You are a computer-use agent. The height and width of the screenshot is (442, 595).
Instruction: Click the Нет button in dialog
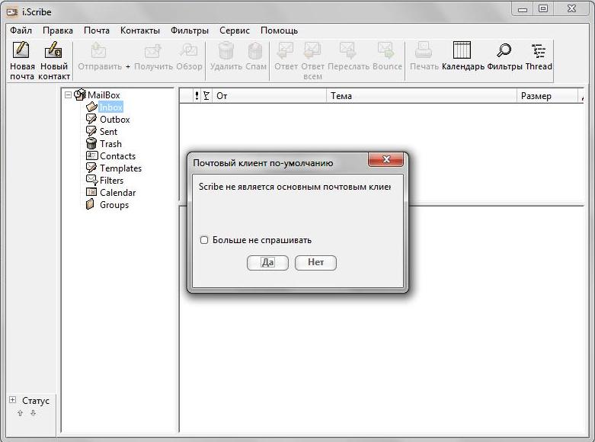[315, 262]
